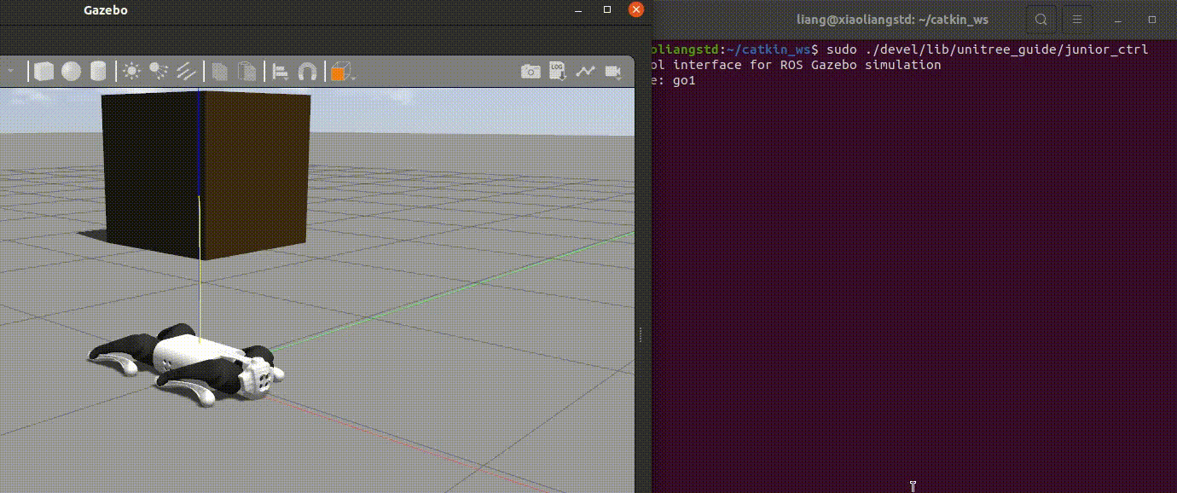The image size is (1177, 493).
Task: Take a screenshot with camera icon
Action: click(531, 72)
